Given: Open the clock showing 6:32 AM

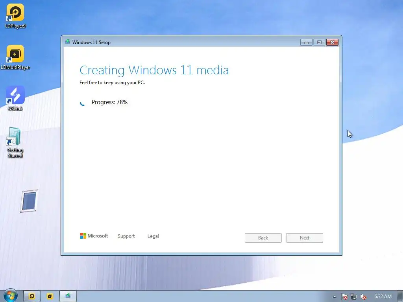Looking at the screenshot, I should [x=383, y=296].
